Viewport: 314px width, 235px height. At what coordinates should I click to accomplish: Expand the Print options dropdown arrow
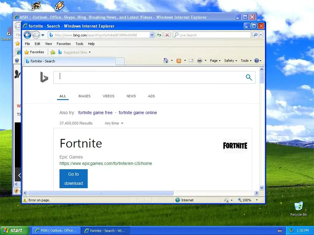tap(205, 61)
